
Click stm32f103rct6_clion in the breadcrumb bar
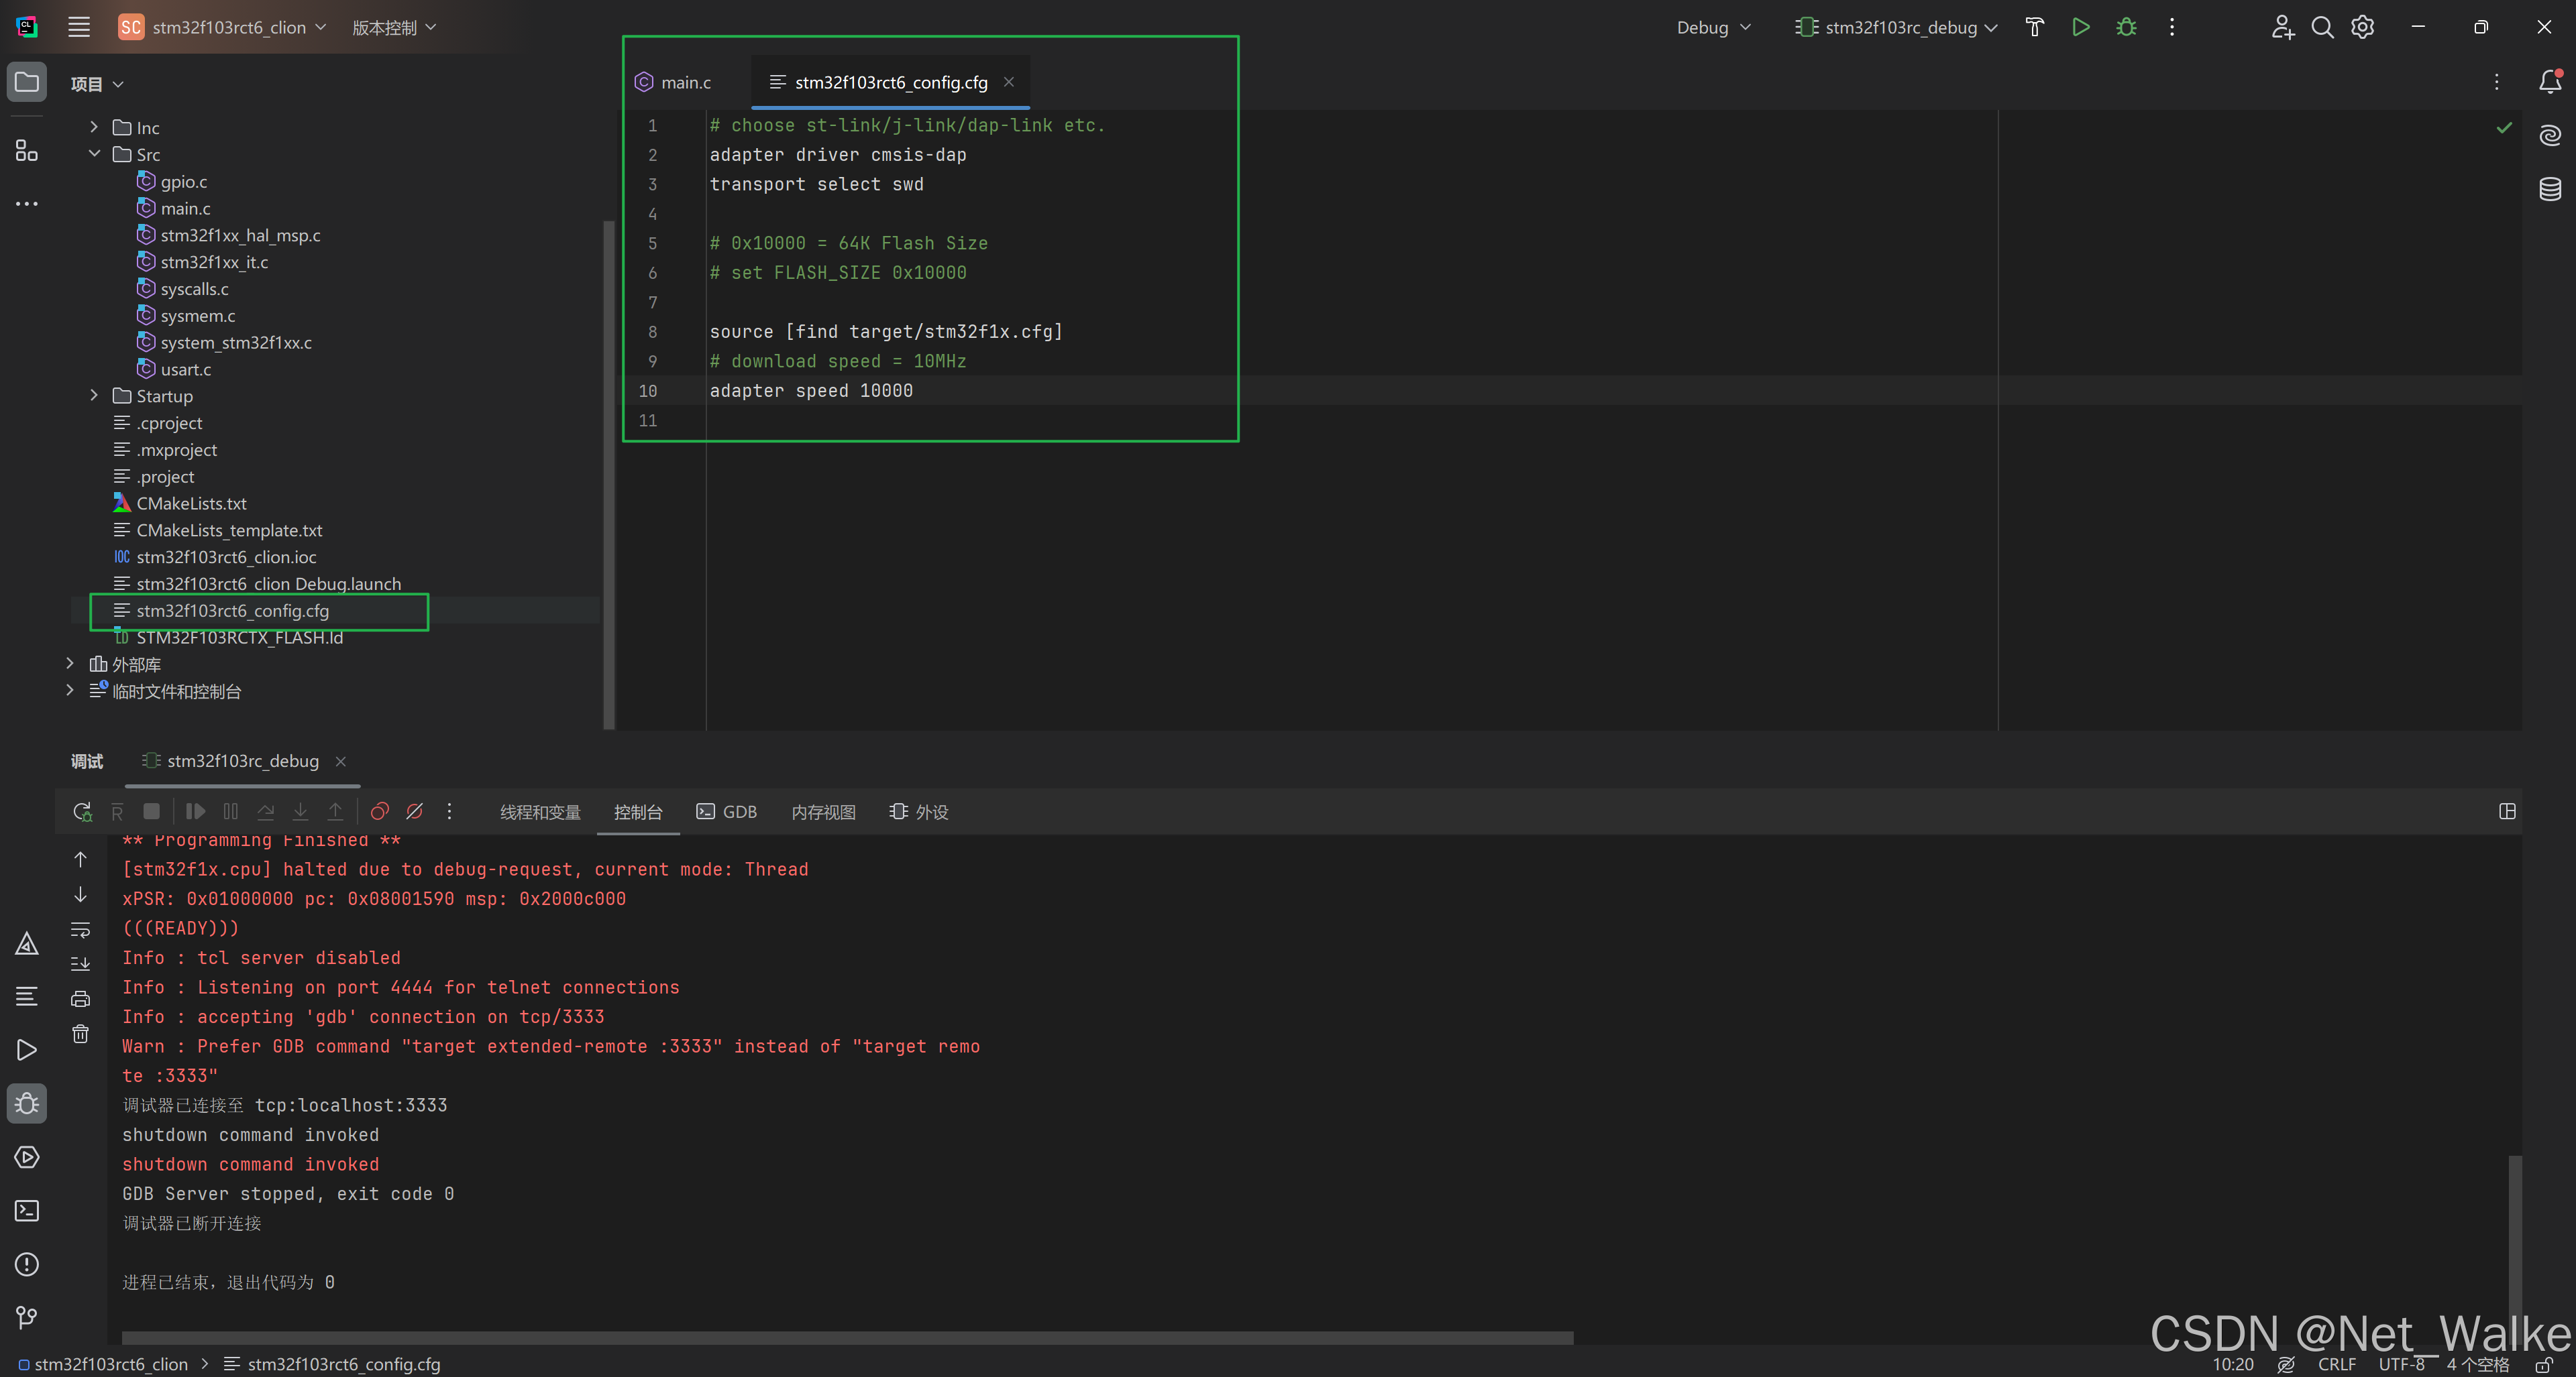click(110, 1364)
